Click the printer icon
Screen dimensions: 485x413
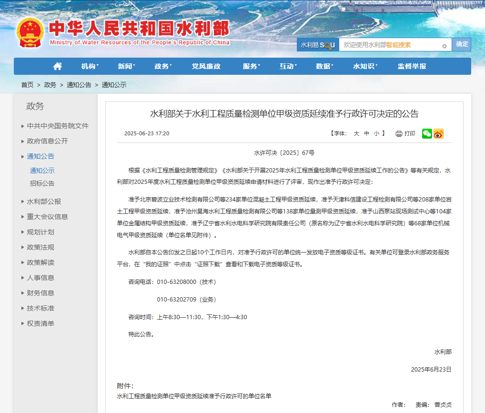click(399, 134)
